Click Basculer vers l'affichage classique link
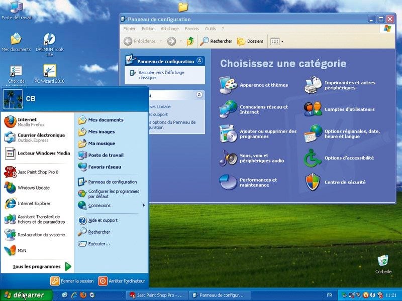 pos(161,75)
